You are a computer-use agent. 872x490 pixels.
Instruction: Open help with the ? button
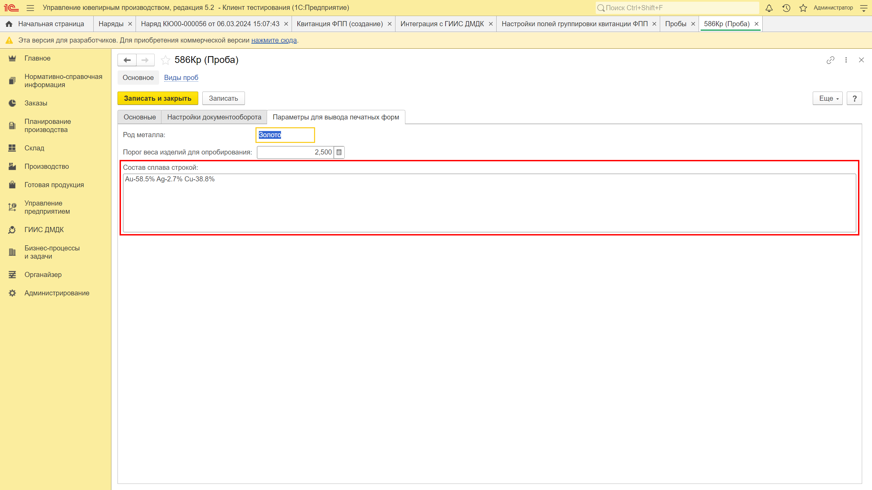[854, 98]
